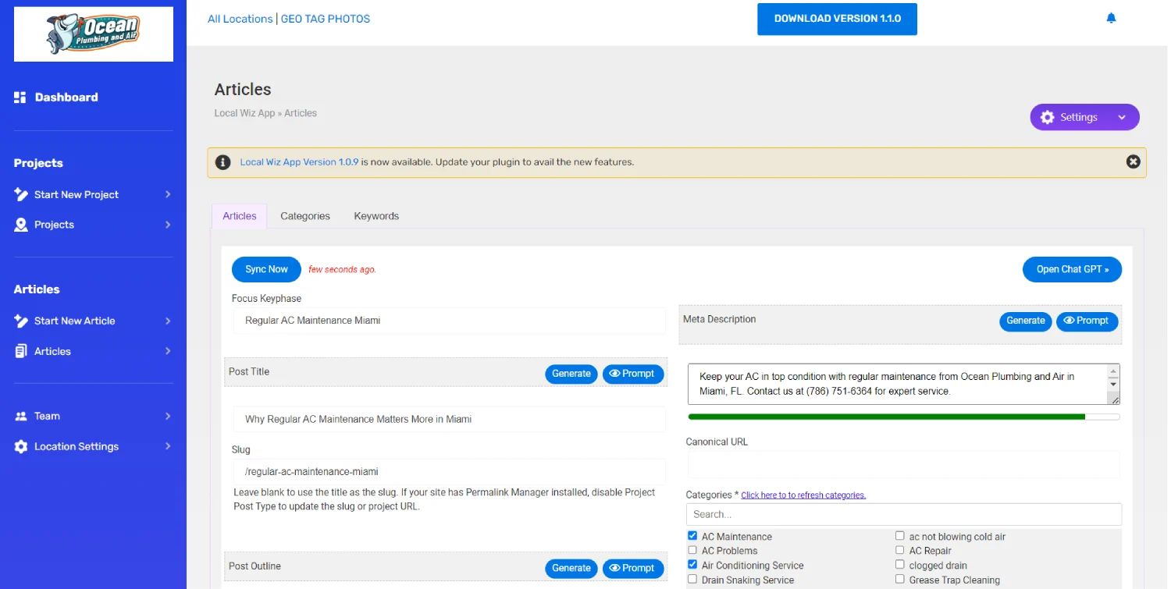The image size is (1171, 589).
Task: Expand the sidebar Articles submenu chevron
Action: 168,351
